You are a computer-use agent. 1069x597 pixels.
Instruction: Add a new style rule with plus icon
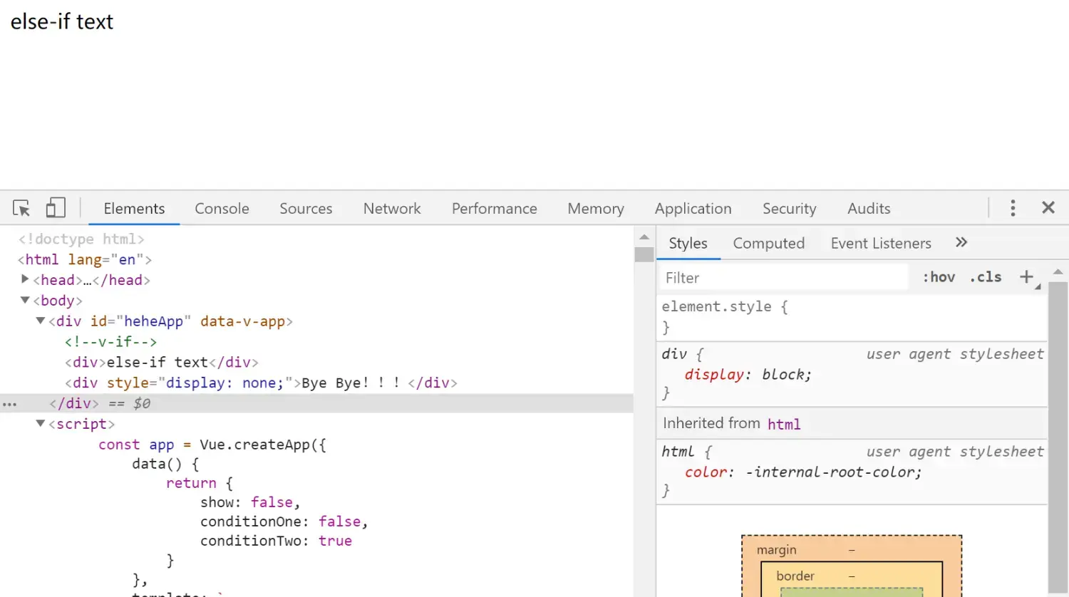tap(1026, 277)
